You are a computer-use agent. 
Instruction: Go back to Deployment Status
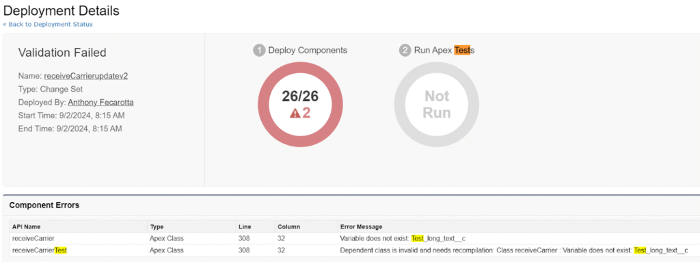pos(48,24)
